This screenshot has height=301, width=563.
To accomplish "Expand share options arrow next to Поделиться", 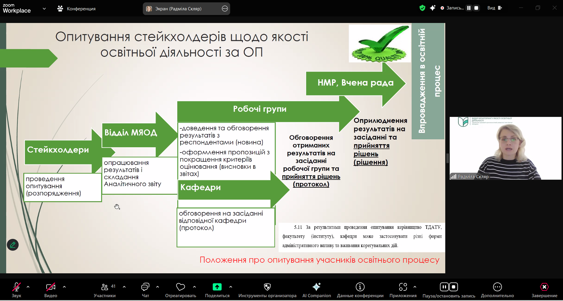I will (x=231, y=287).
